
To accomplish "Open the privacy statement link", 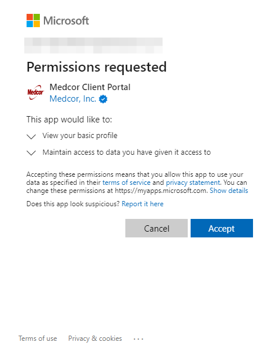I will tap(193, 183).
